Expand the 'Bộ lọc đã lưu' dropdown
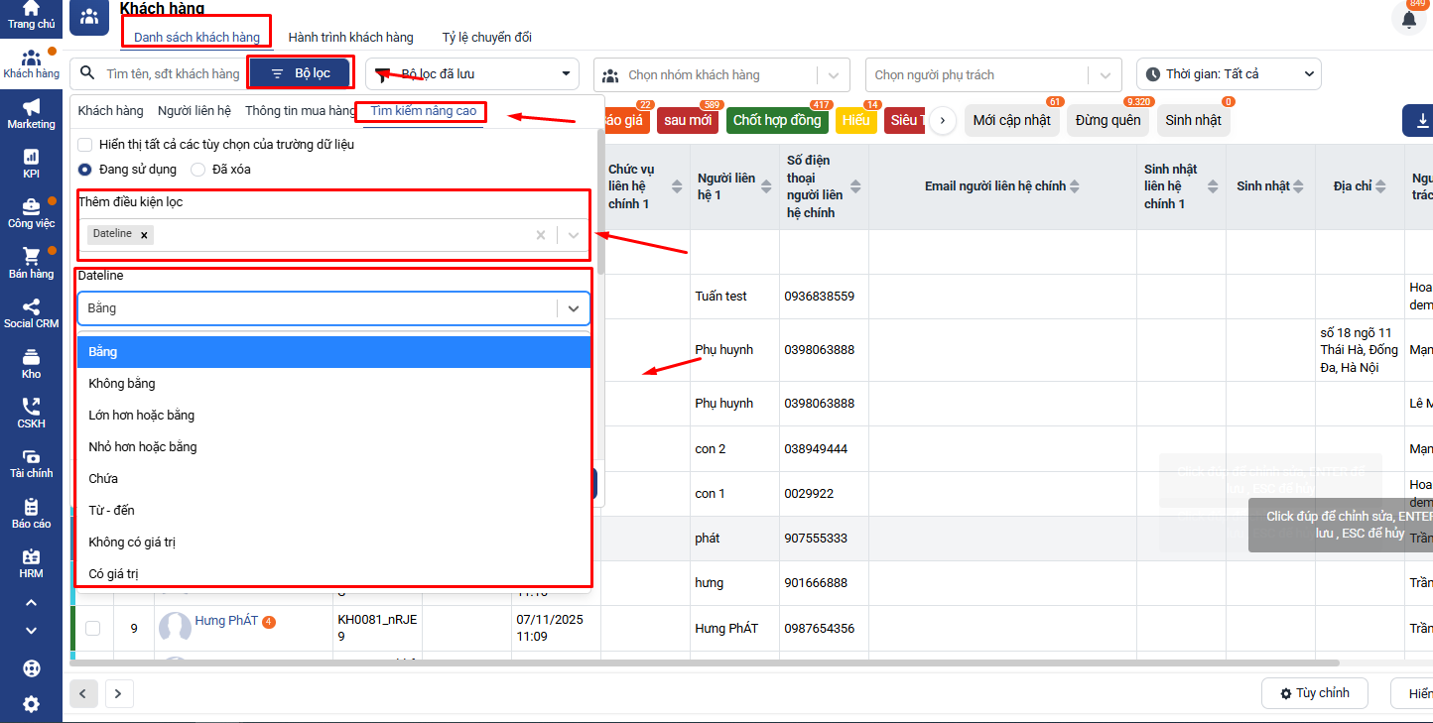The width and height of the screenshot is (1433, 723). (x=472, y=74)
